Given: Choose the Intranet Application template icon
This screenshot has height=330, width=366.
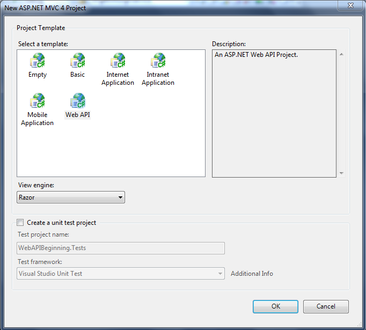Looking at the screenshot, I should 158,60.
